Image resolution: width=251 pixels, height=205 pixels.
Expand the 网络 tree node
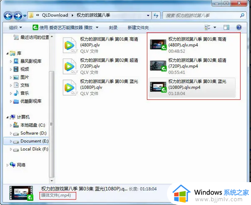pos(7,165)
